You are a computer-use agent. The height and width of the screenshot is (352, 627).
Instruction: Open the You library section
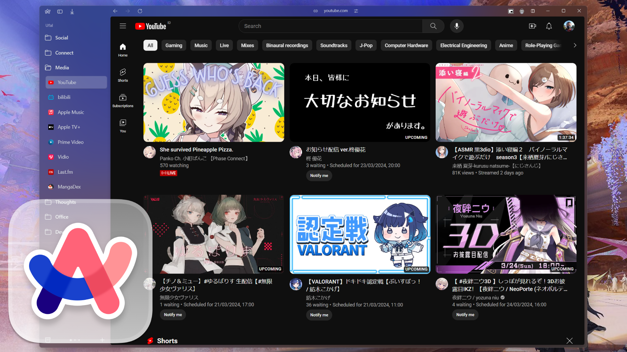coord(123,126)
